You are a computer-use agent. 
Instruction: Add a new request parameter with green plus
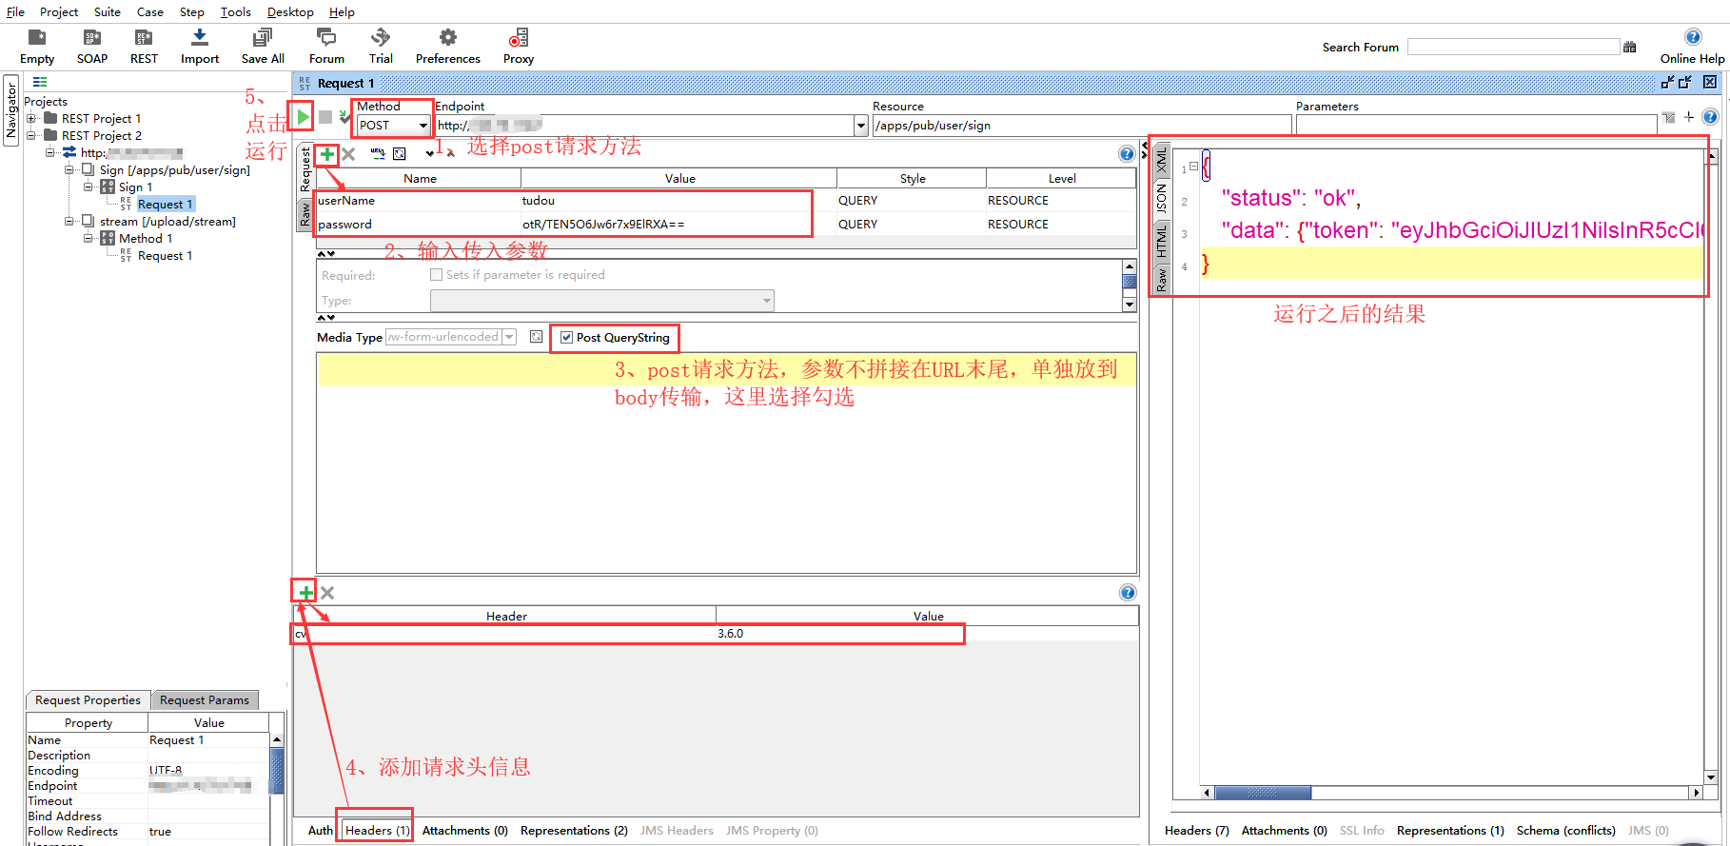pyautogui.click(x=326, y=154)
